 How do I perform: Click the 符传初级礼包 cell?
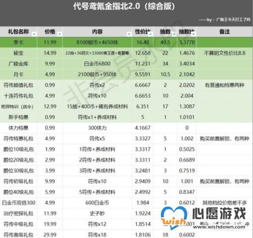[x=18, y=181]
